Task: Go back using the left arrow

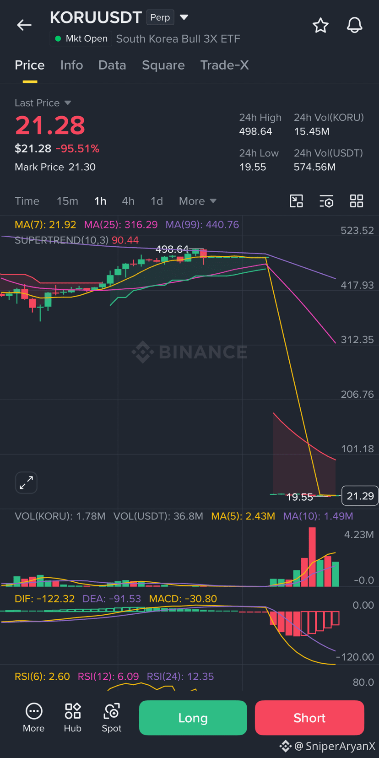Action: tap(24, 25)
